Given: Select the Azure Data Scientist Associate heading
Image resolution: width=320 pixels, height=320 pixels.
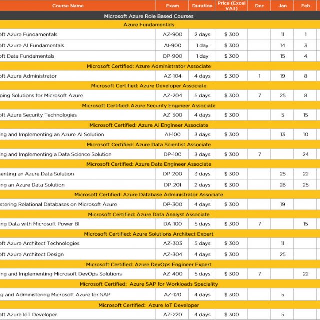Looking at the screenshot, I should [x=148, y=145].
